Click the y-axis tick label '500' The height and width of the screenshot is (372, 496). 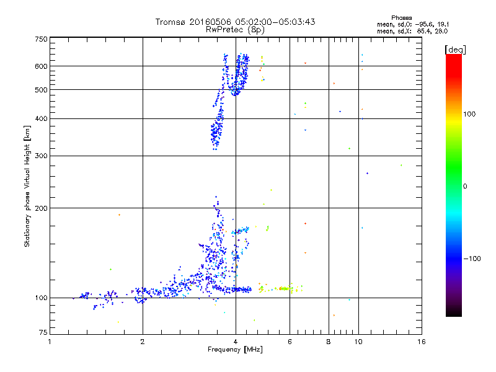41,90
